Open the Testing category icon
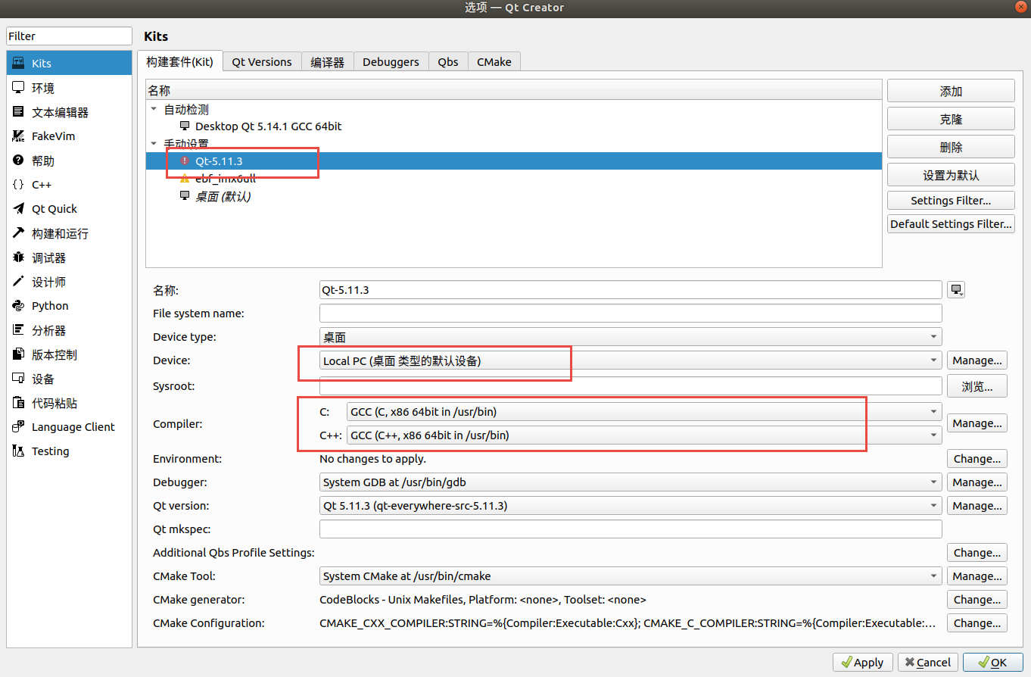 tap(19, 451)
